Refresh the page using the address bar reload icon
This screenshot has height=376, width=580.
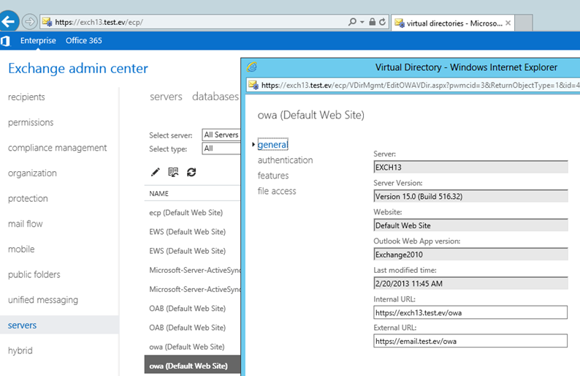pos(383,22)
